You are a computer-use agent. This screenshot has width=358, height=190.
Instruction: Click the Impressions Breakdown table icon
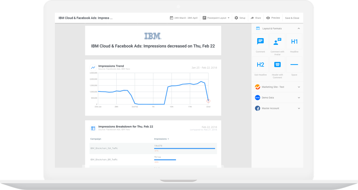pos(93,128)
